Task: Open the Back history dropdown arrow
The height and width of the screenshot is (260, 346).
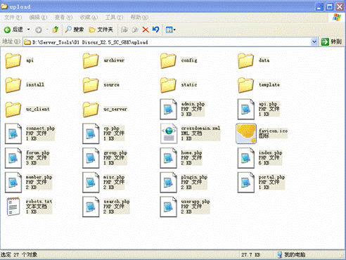Action: click(x=29, y=30)
